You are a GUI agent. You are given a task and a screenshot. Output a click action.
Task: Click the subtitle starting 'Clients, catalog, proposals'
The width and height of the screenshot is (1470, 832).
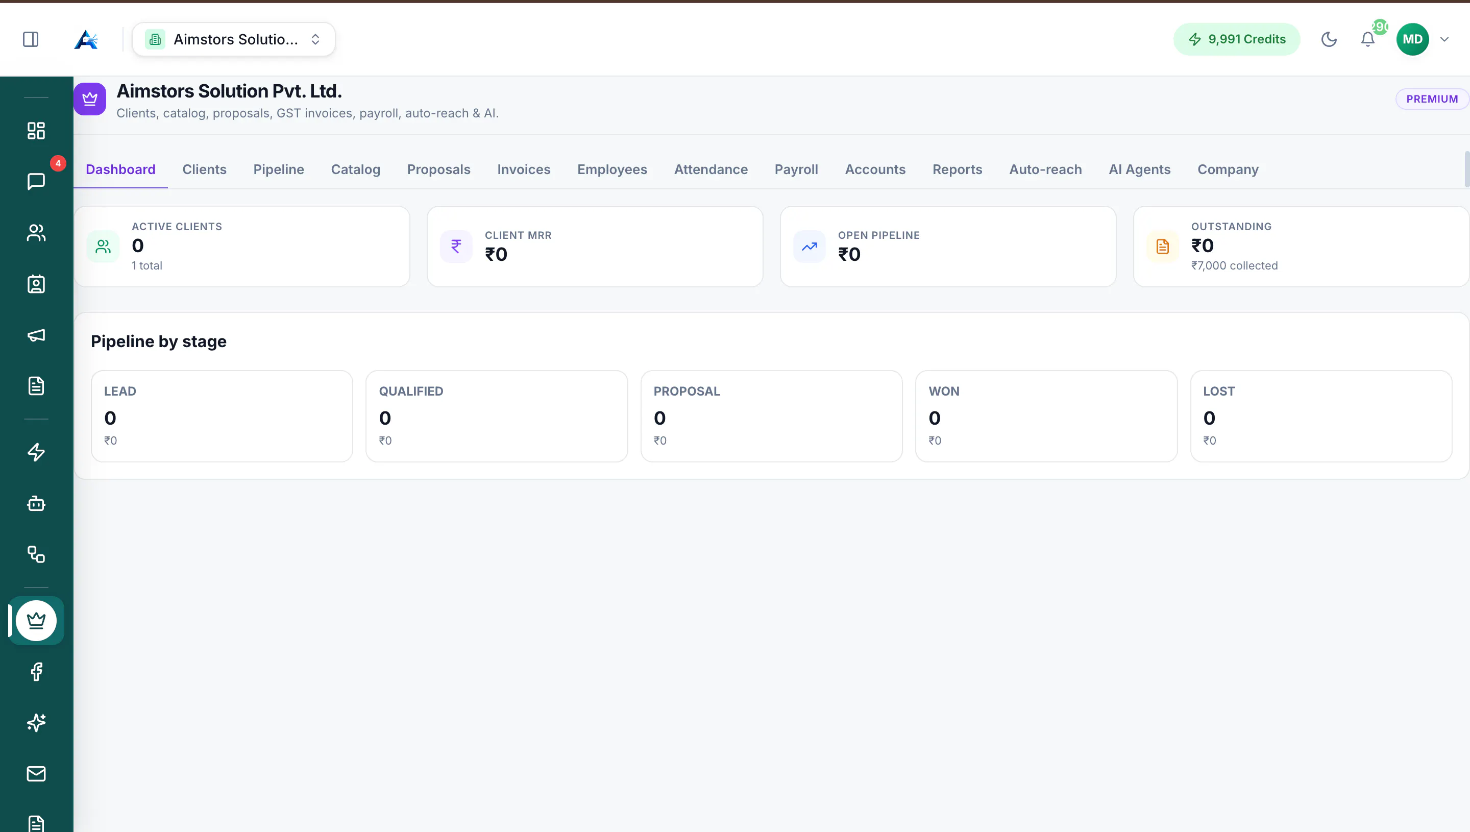tap(307, 113)
